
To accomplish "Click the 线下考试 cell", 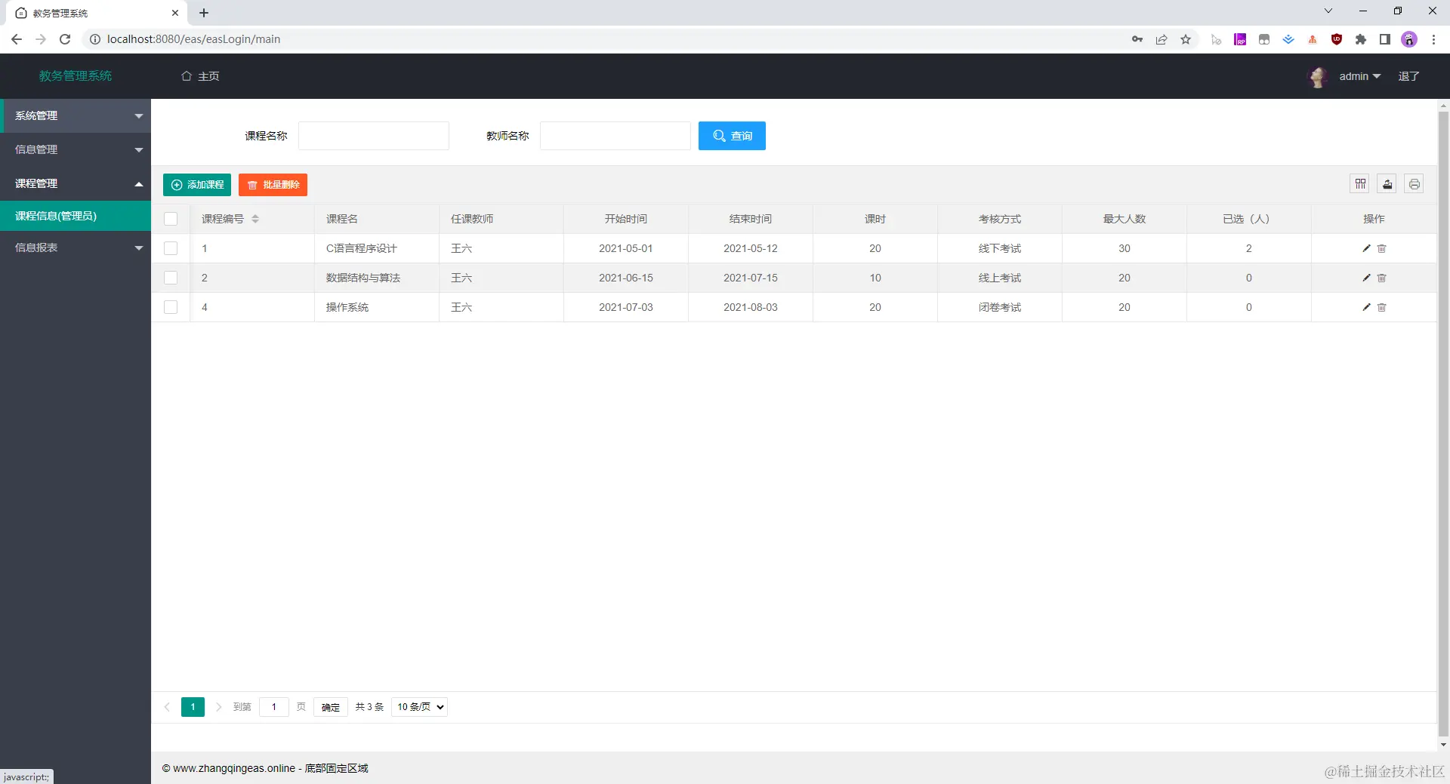I will (x=999, y=248).
